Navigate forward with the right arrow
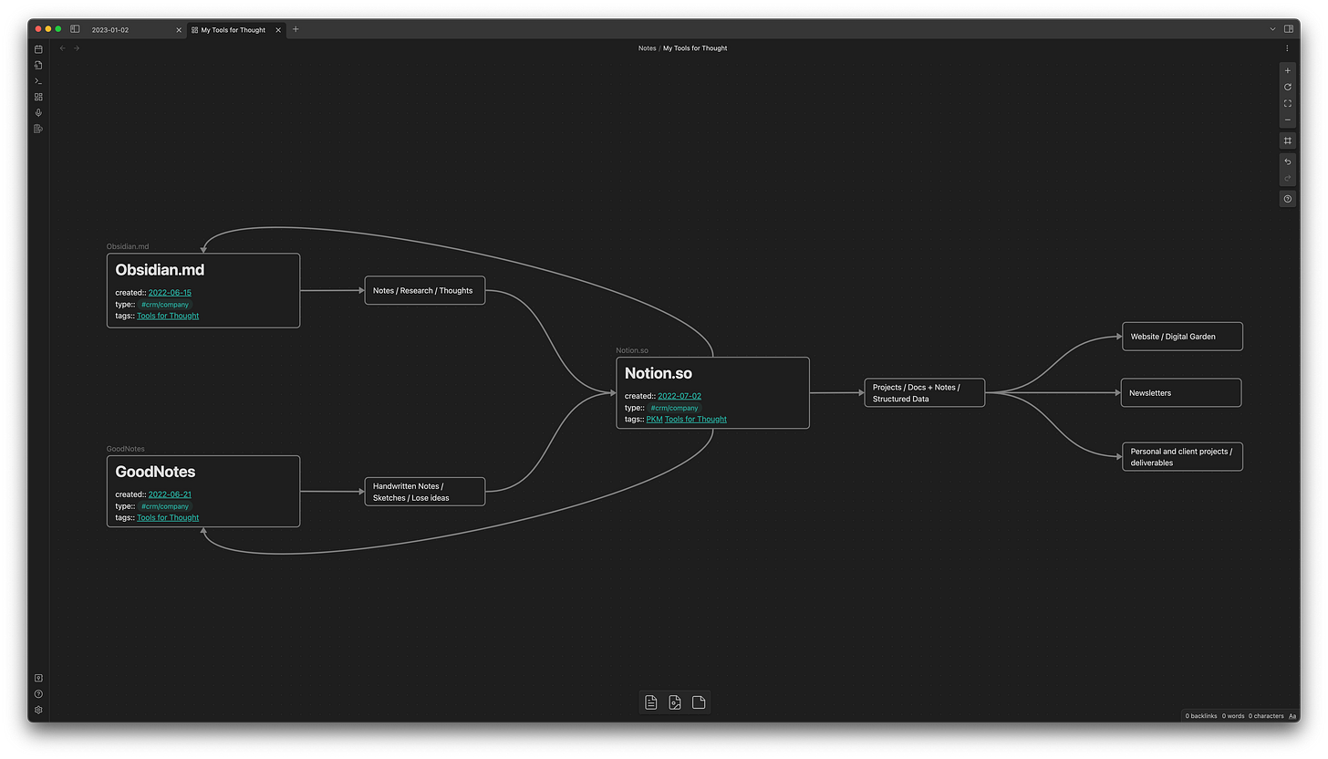This screenshot has width=1328, height=759. tap(77, 48)
